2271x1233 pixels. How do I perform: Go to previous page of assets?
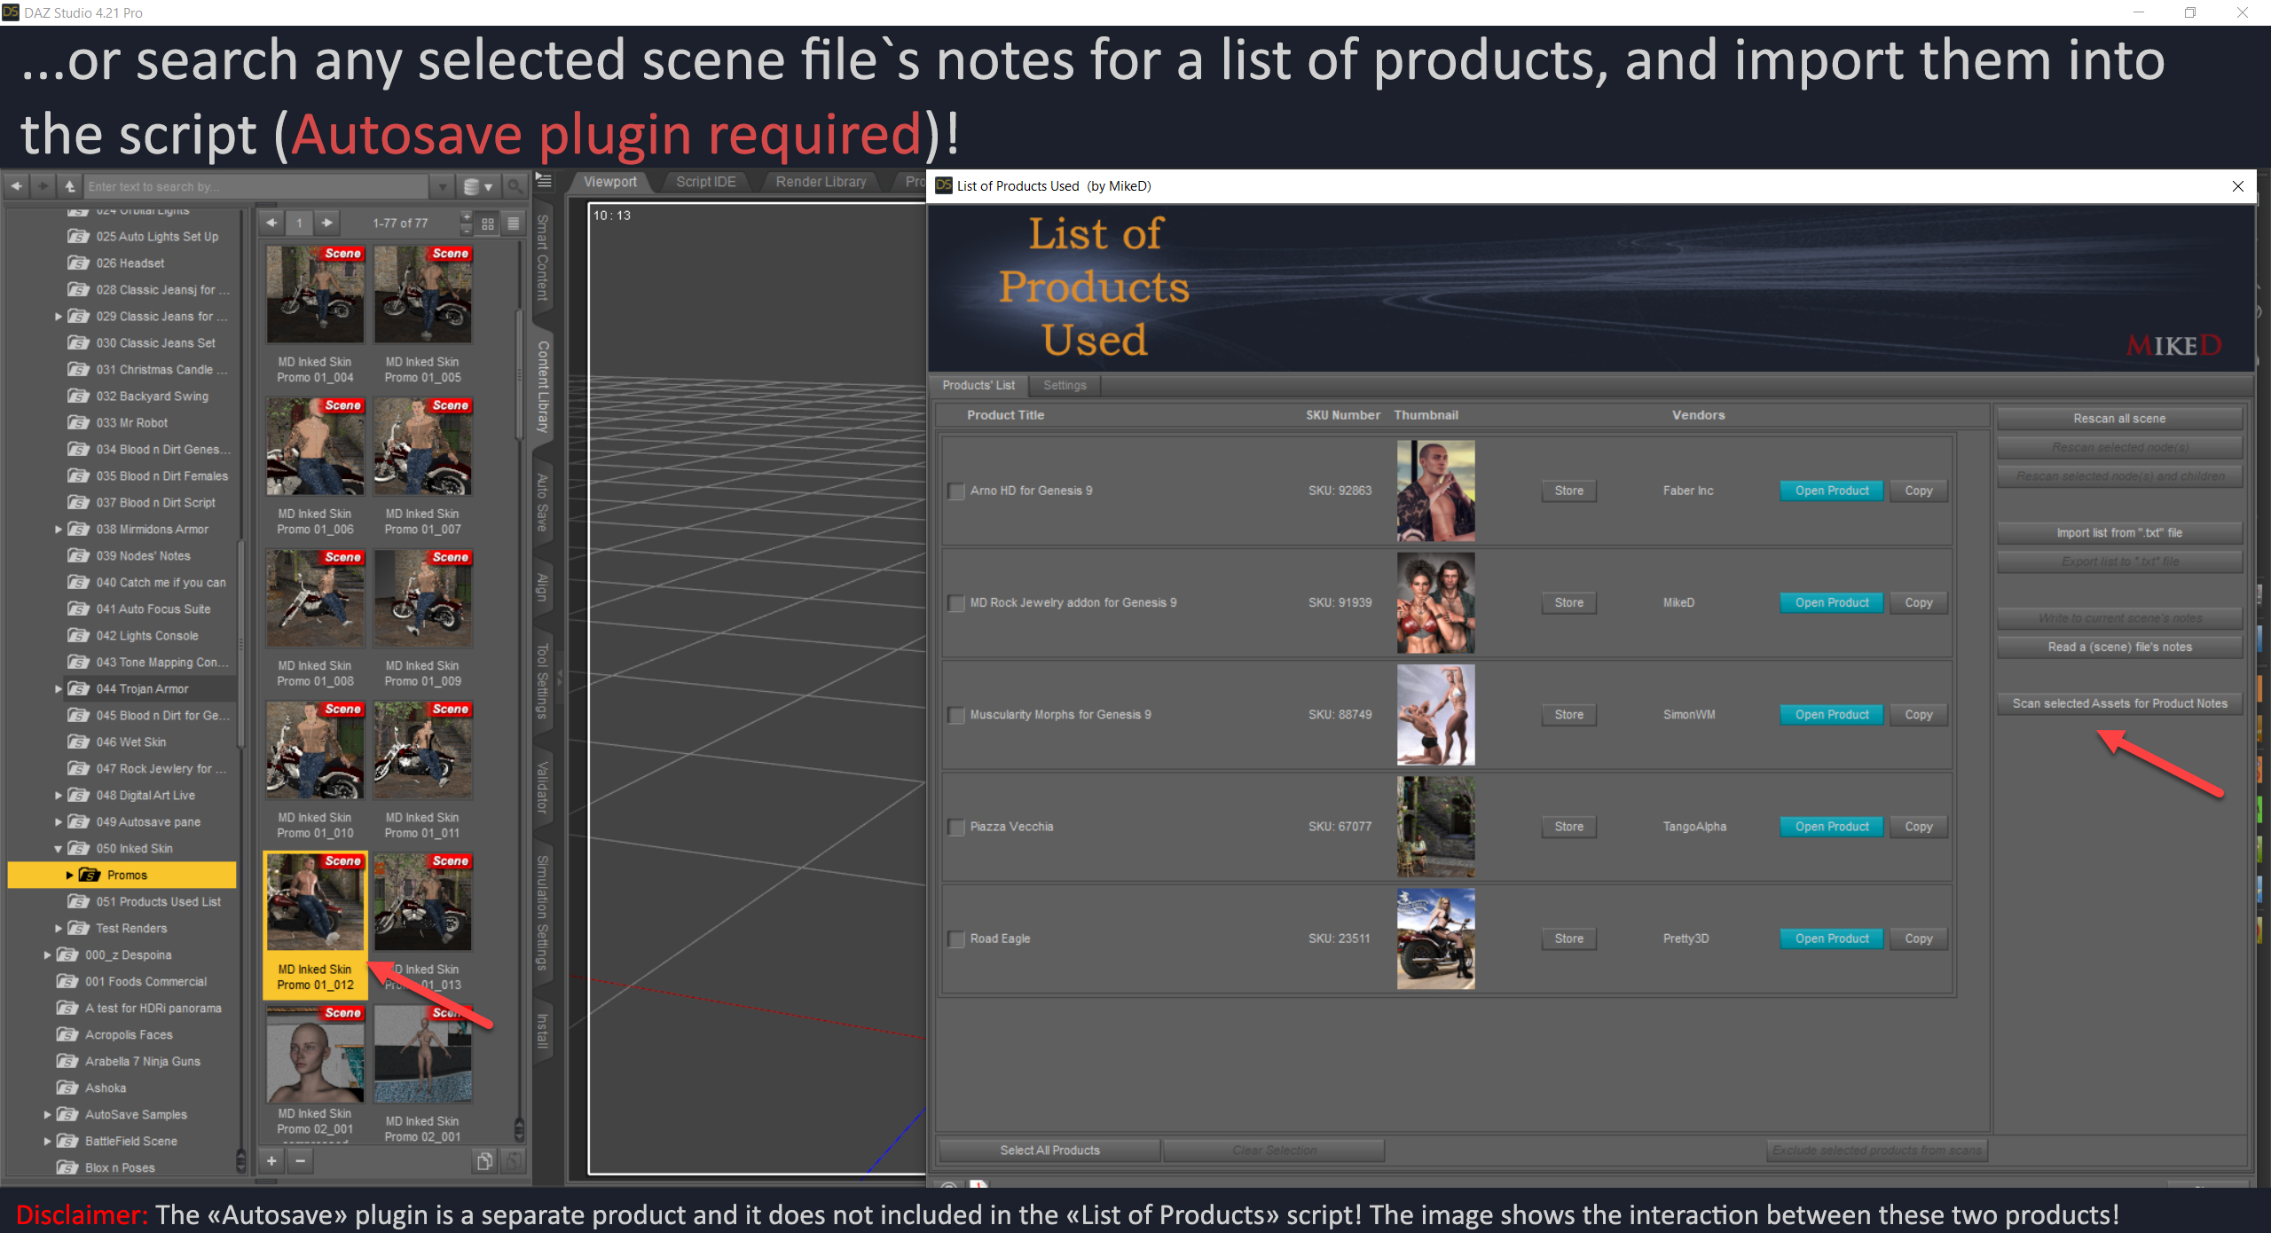[x=272, y=223]
